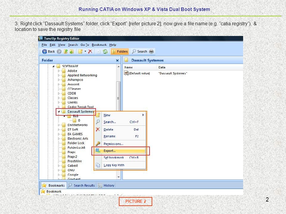Click the Search toolbar button
286x214 pixels.
(139, 51)
